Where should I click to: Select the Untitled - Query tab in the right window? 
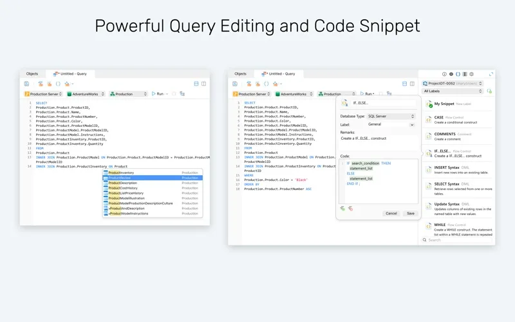[x=279, y=74]
